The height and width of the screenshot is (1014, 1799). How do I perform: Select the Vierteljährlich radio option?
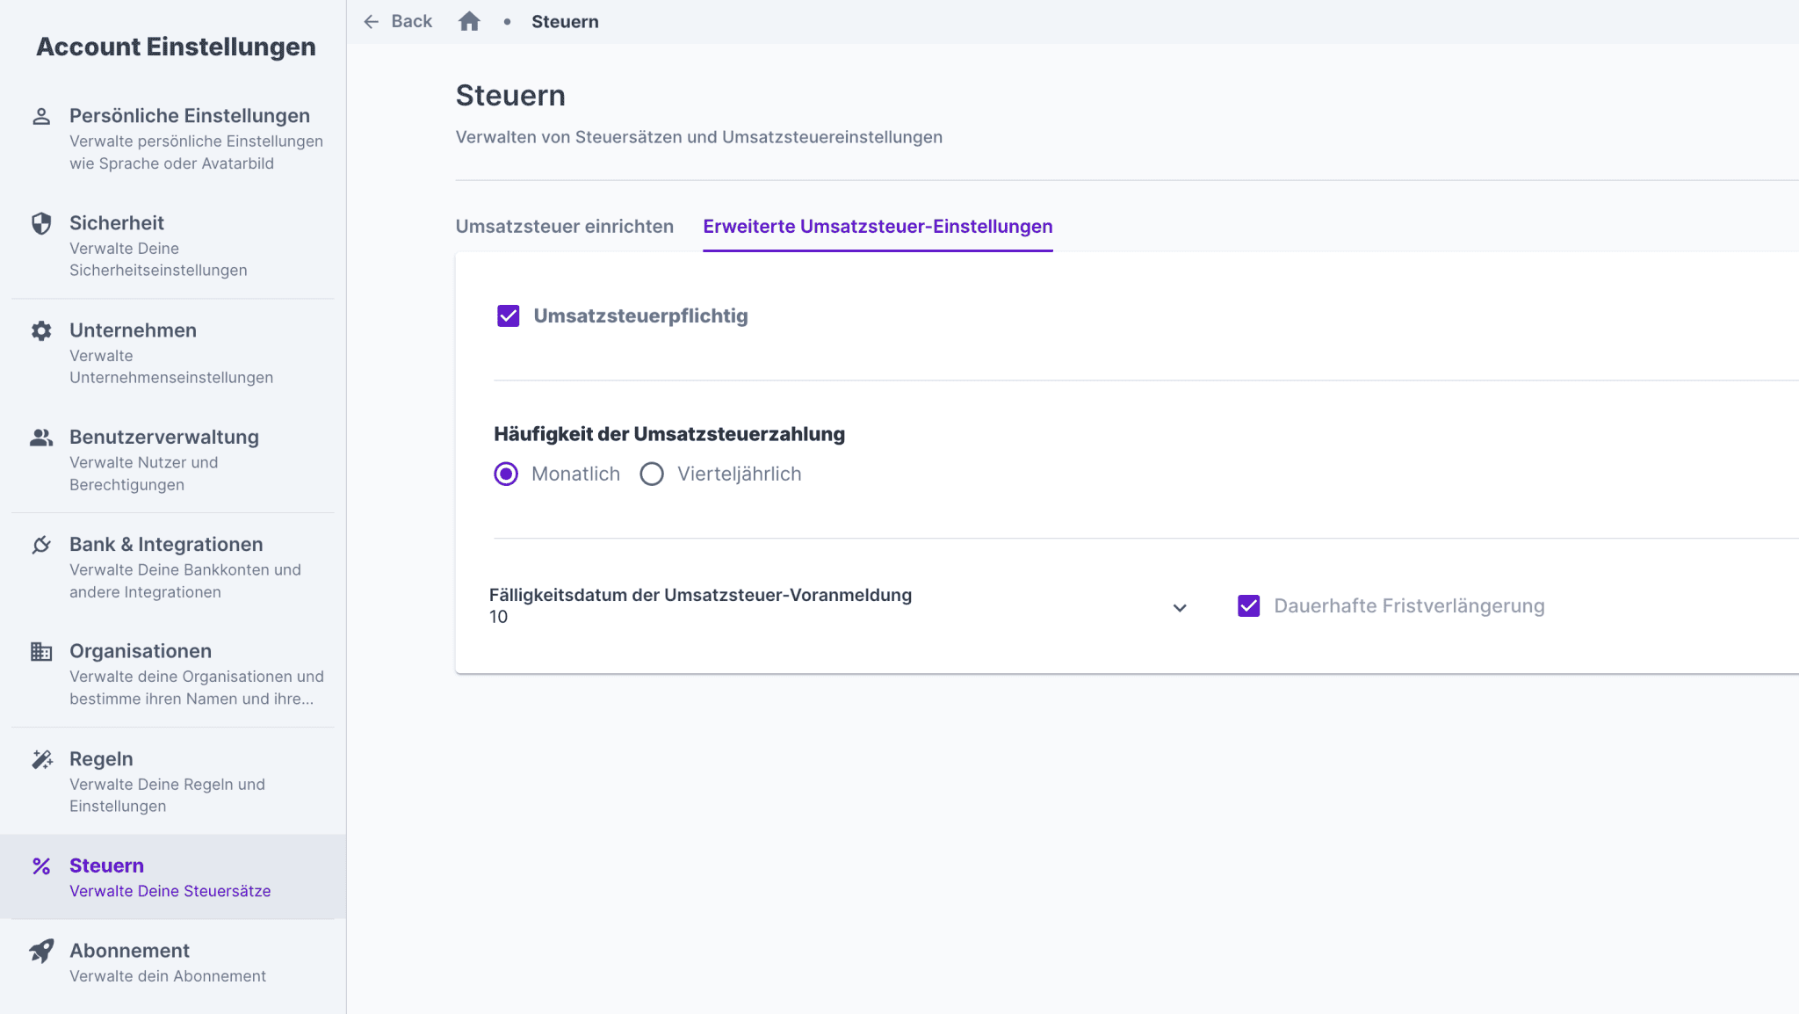tap(652, 474)
